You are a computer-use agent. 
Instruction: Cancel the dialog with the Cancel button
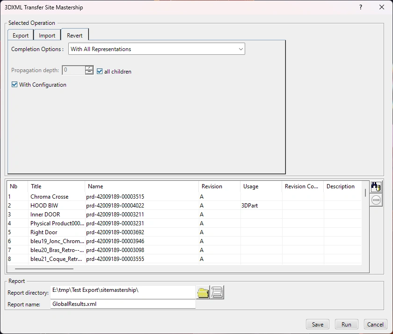pyautogui.click(x=375, y=325)
